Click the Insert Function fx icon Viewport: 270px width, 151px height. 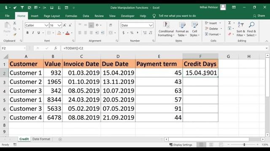(x=55, y=48)
